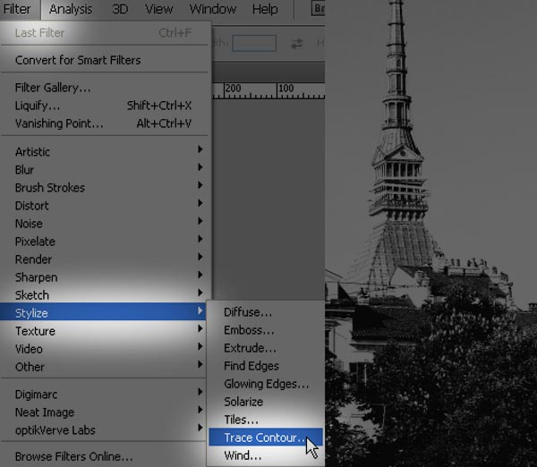
Task: Open Filter Gallery…
Action: [x=104, y=88]
